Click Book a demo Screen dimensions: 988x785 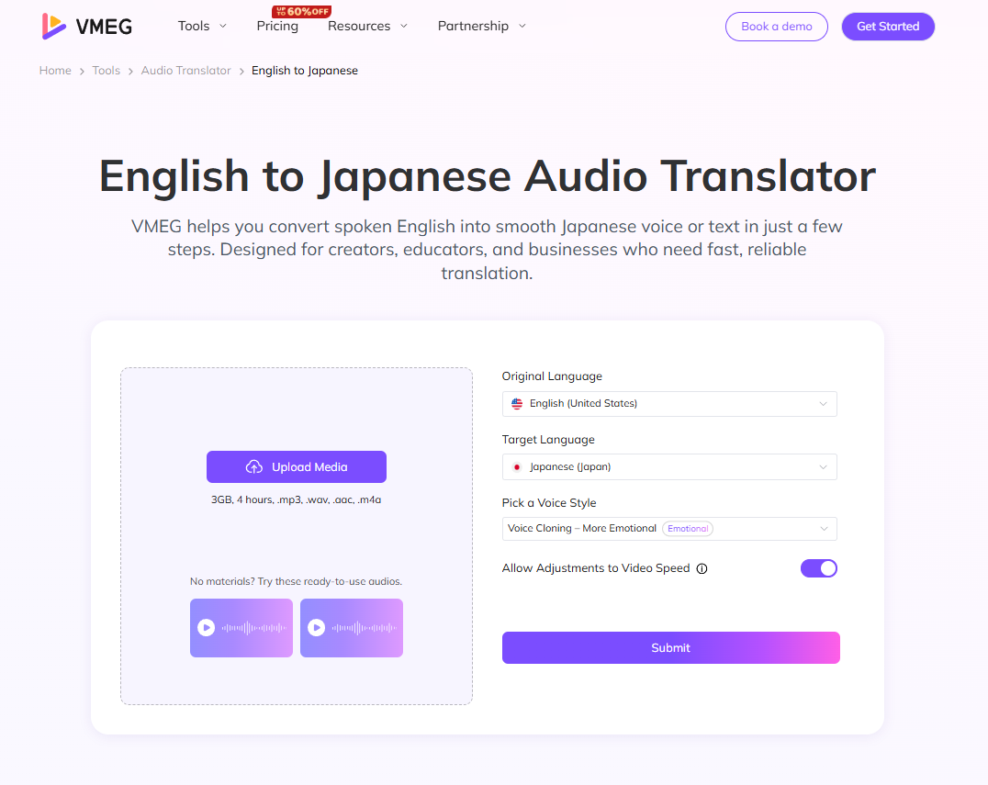[x=776, y=27]
